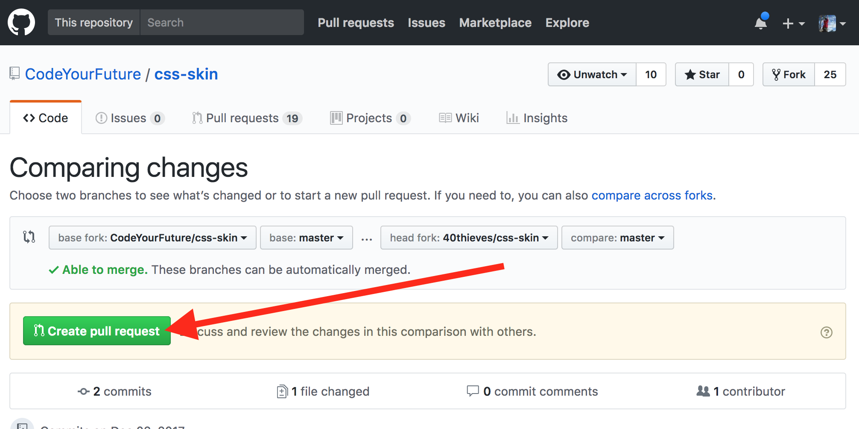Expand the base: master branch dropdown
Image resolution: width=859 pixels, height=429 pixels.
[x=307, y=238]
